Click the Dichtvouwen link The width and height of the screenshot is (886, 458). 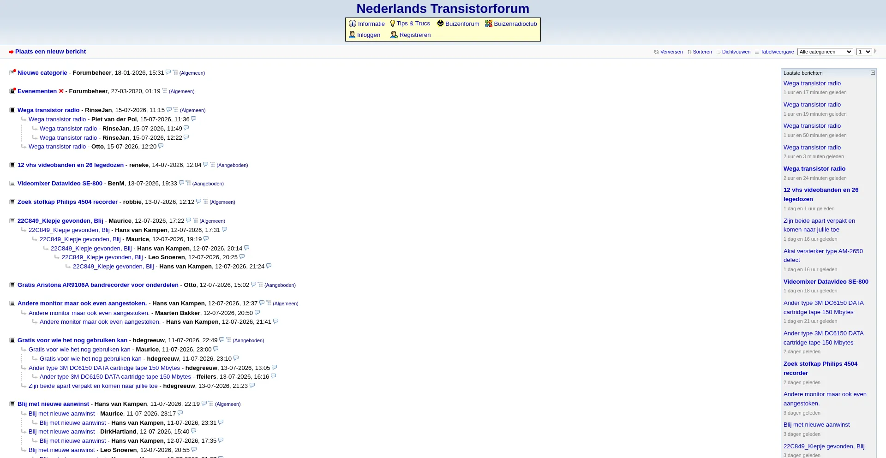736,52
